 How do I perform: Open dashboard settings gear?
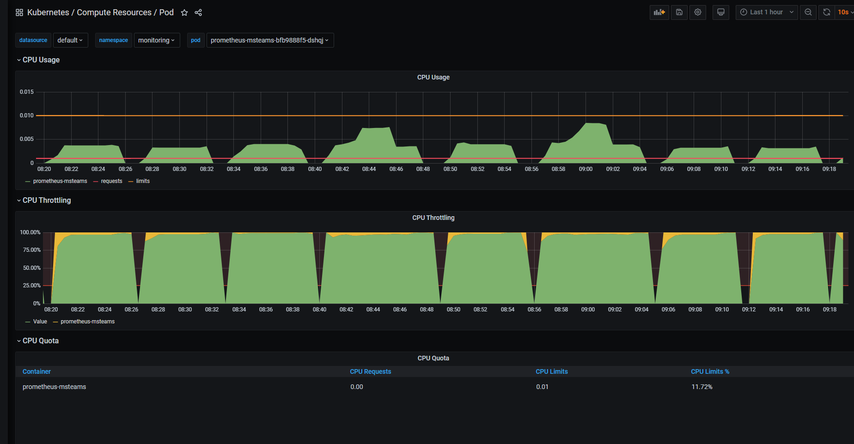698,12
